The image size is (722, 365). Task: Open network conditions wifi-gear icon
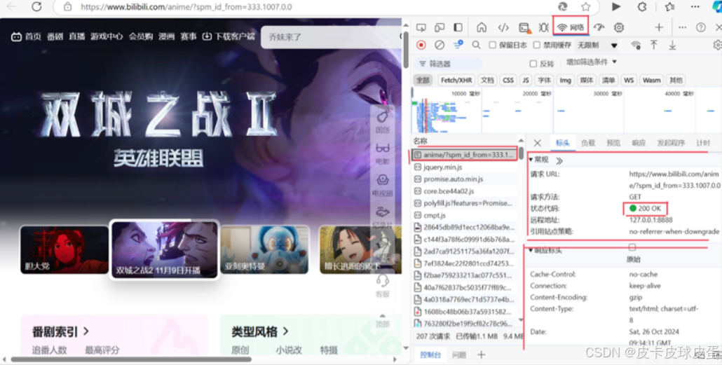click(x=636, y=45)
